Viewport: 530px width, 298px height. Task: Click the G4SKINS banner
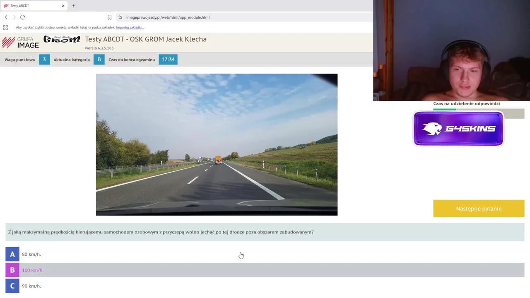tap(458, 128)
